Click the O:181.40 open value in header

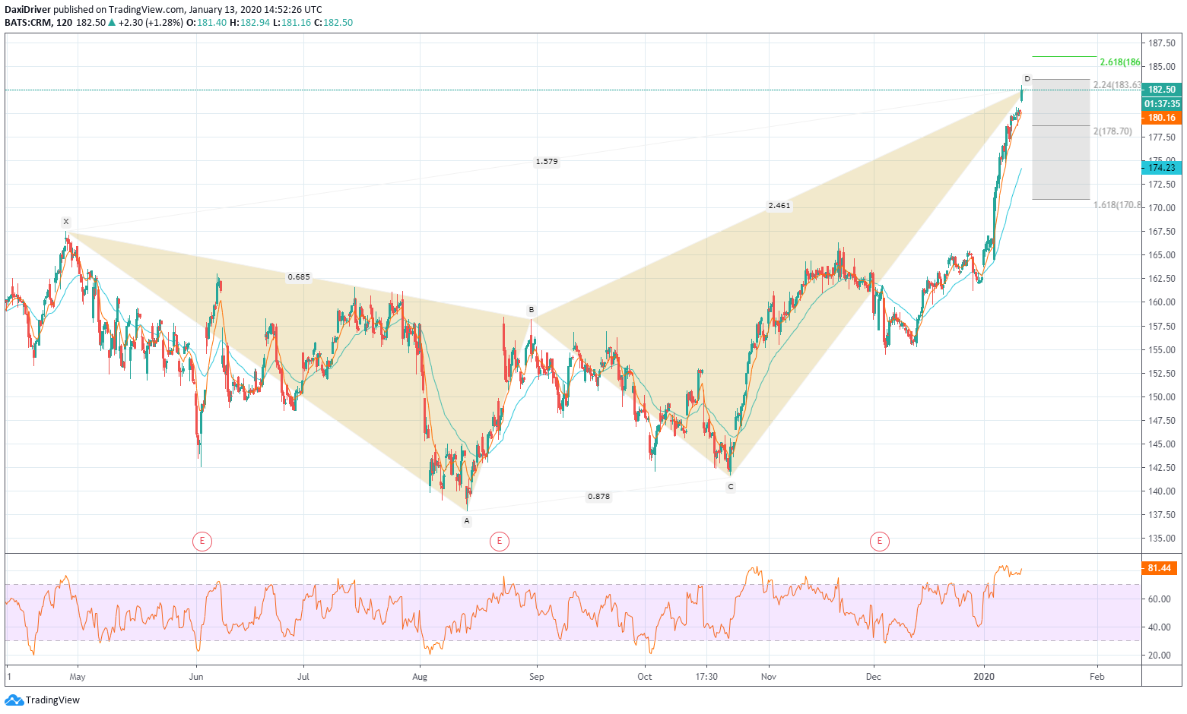click(206, 23)
